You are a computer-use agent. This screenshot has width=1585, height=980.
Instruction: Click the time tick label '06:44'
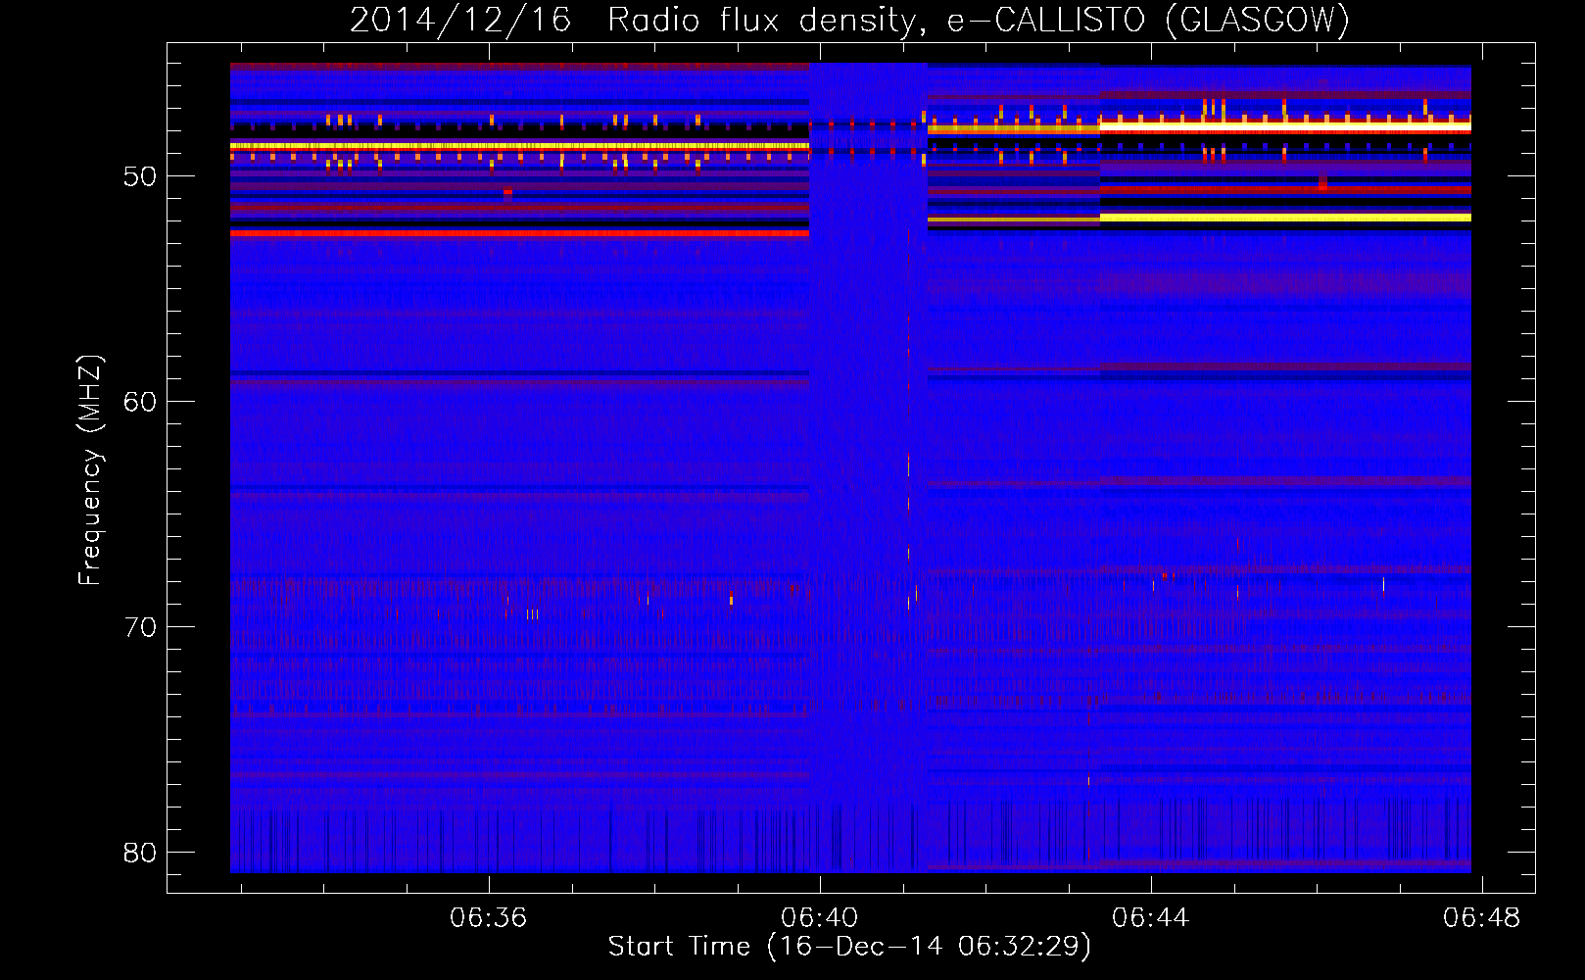coord(1150,918)
